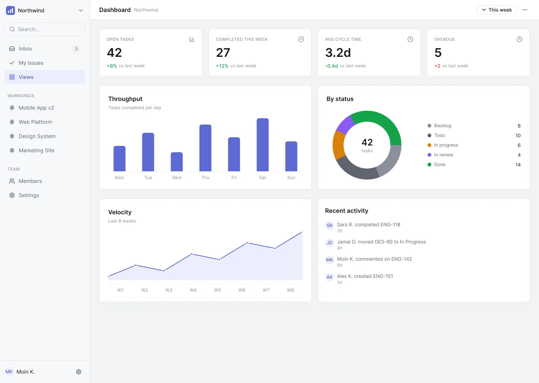The image size is (539, 383).
Task: Click the +8% change on Open Tasks
Action: point(112,66)
